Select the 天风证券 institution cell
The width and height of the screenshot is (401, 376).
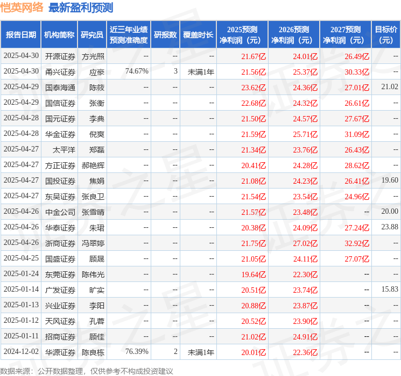click(x=60, y=321)
